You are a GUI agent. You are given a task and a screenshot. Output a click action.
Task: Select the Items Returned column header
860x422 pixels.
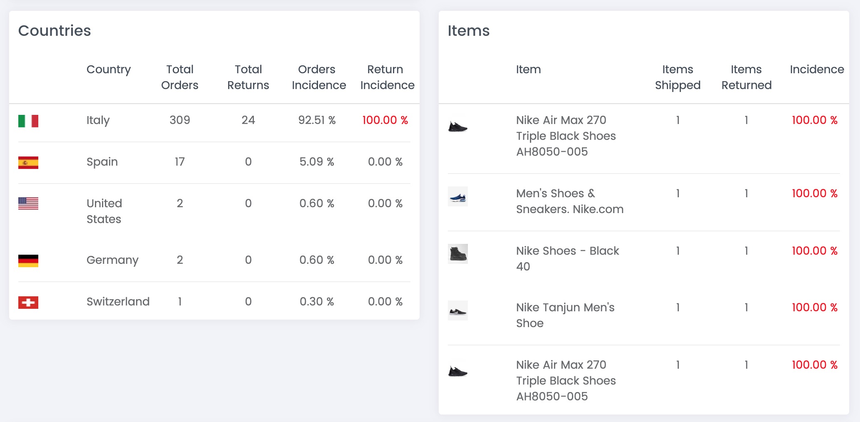tap(746, 77)
